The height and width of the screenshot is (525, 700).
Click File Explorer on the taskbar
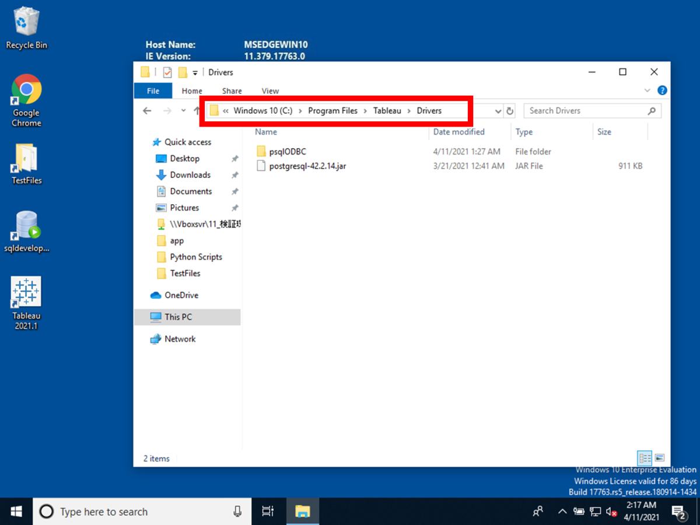(302, 512)
